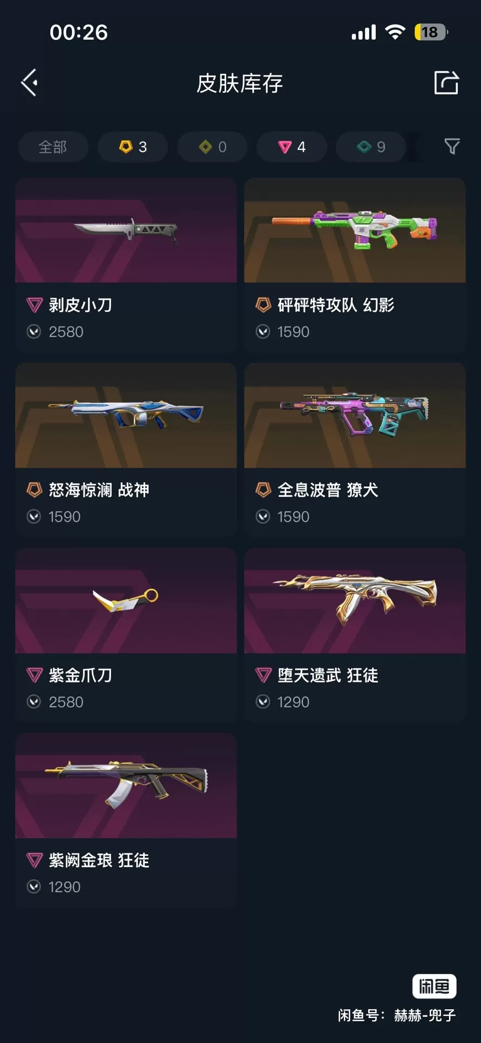This screenshot has width=481, height=1043.
Task: Select the 紫阙金琅 狂徒 skin card
Action: tap(126, 820)
